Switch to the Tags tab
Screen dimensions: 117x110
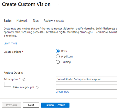click(x=36, y=21)
